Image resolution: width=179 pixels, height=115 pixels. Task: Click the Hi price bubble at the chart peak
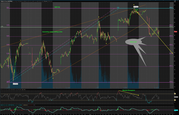(136, 7)
